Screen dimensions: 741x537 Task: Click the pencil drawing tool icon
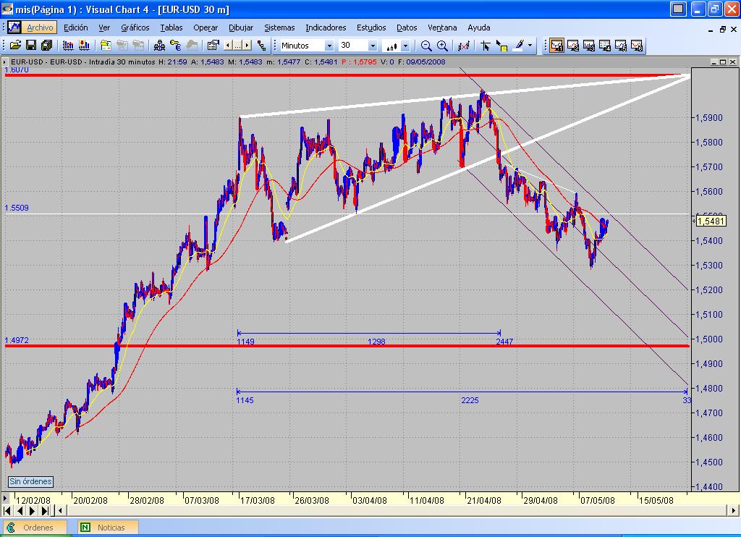(x=518, y=46)
